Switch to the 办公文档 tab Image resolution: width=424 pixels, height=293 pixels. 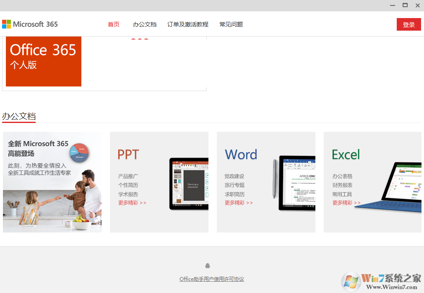point(145,24)
